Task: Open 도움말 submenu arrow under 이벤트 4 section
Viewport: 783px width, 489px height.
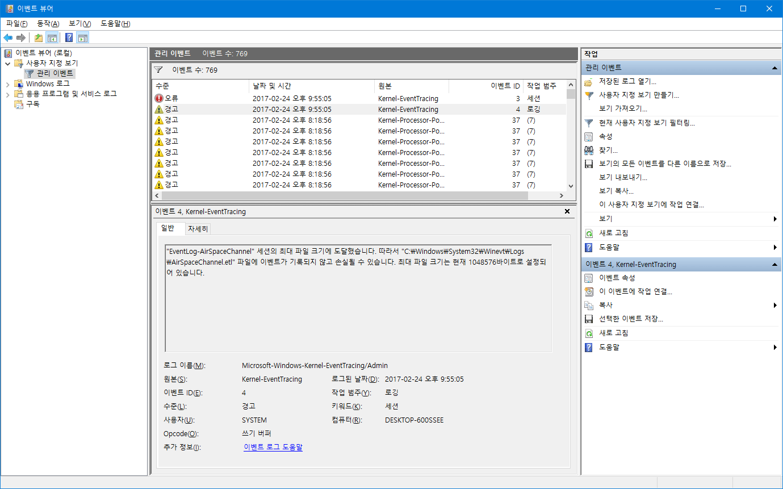Action: pos(775,347)
